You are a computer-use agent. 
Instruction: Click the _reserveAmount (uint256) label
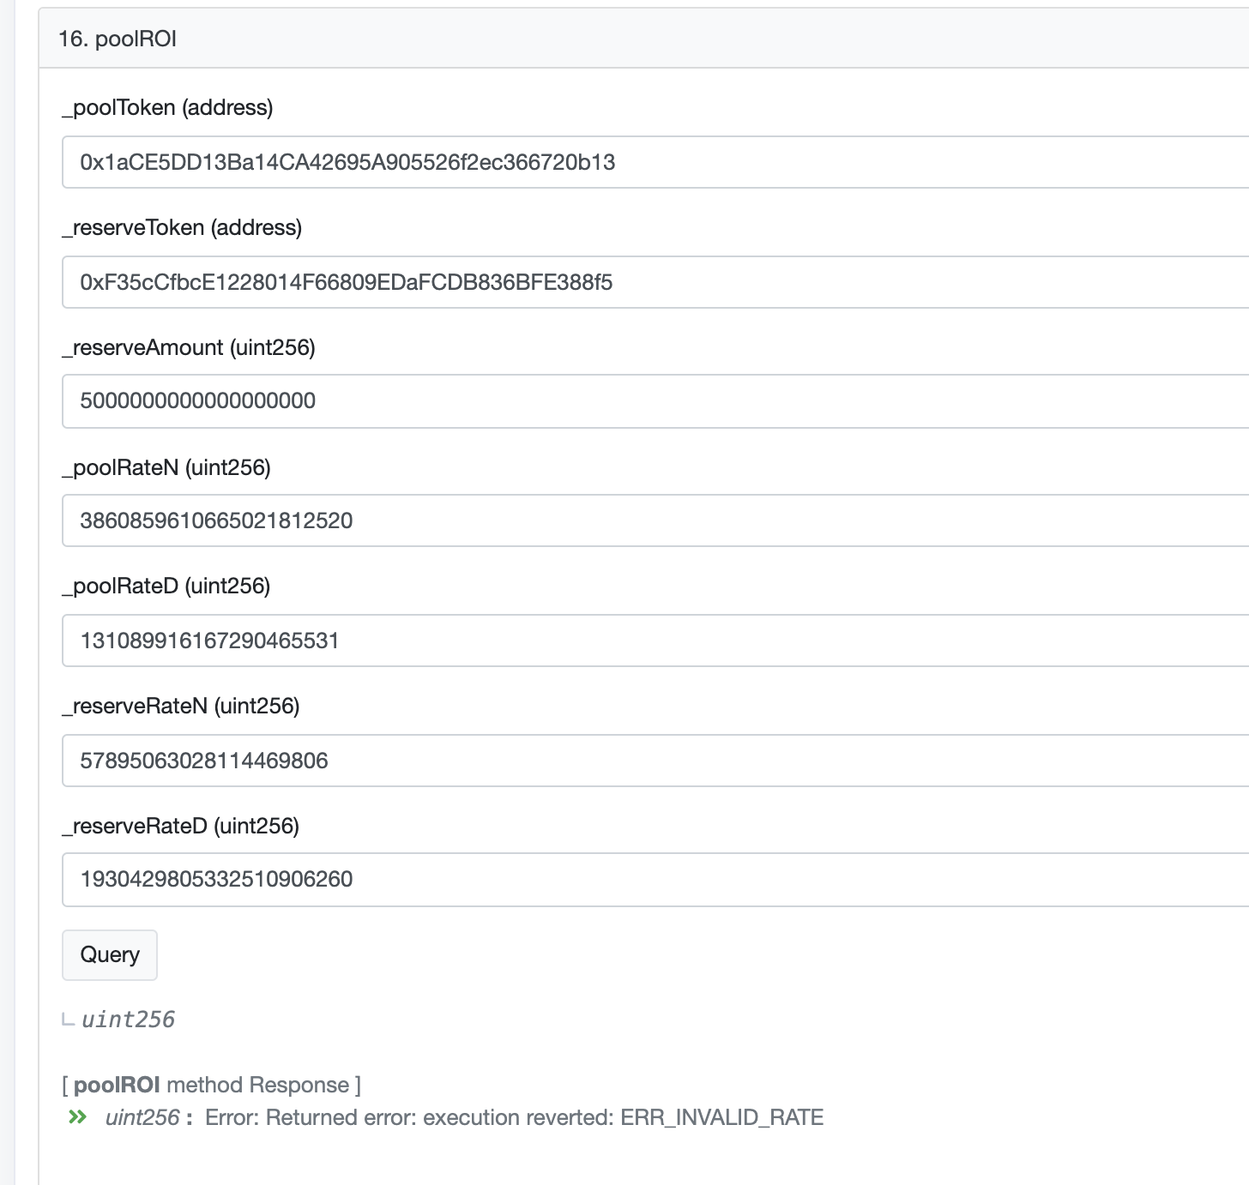188,348
